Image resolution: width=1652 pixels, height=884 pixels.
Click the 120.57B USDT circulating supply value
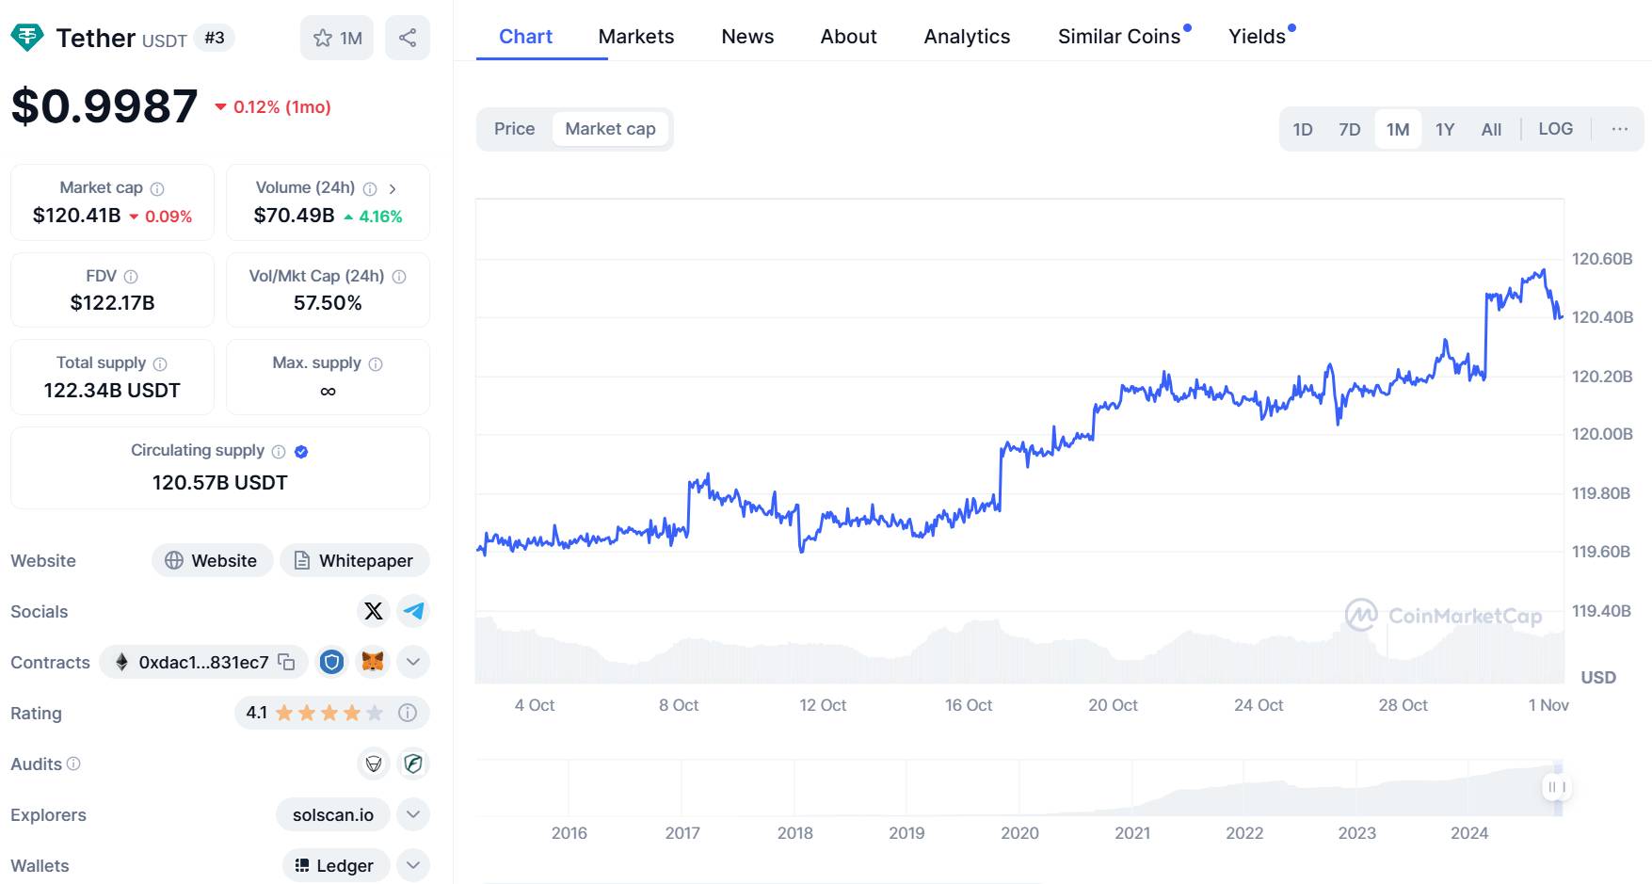[220, 483]
